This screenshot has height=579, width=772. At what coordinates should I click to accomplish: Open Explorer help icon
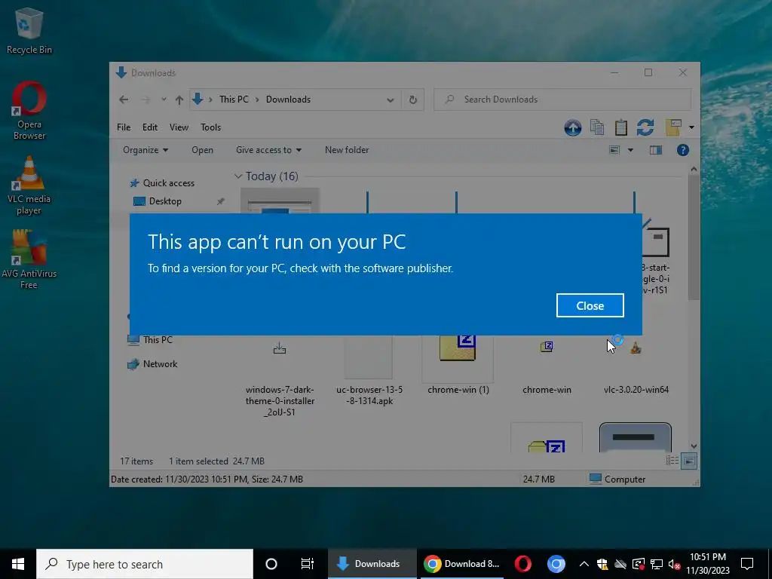[682, 150]
